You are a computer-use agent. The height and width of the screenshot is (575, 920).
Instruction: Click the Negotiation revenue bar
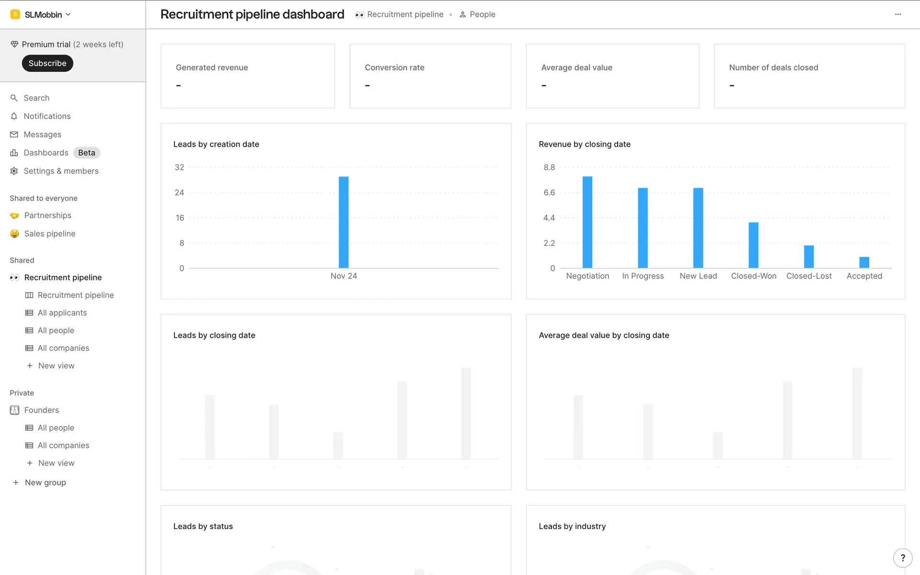tap(587, 222)
